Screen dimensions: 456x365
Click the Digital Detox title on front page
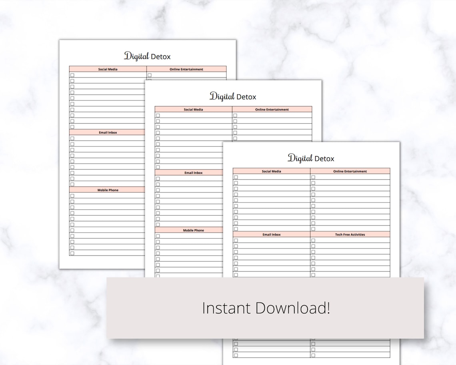point(310,158)
